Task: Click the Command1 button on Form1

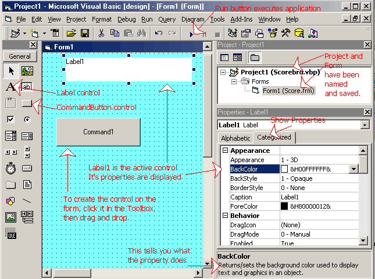Action: pyautogui.click(x=98, y=132)
